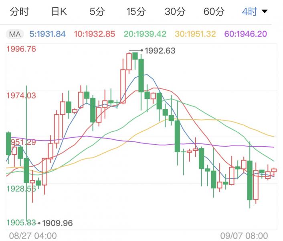The width and height of the screenshot is (283, 241).
Task: Click the 09/07 08:00 end date label
Action: [x=245, y=235]
